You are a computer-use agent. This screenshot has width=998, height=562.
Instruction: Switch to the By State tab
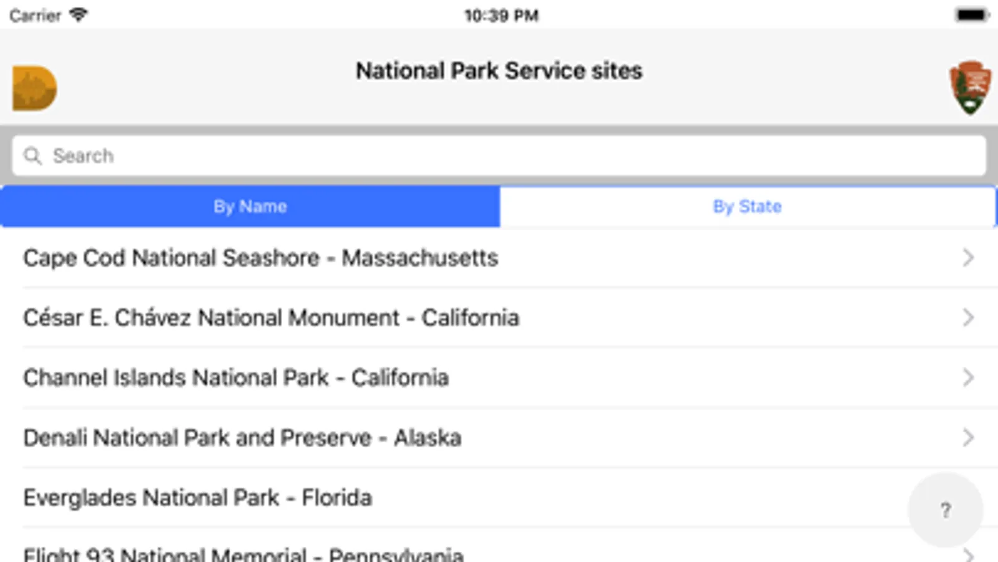747,207
